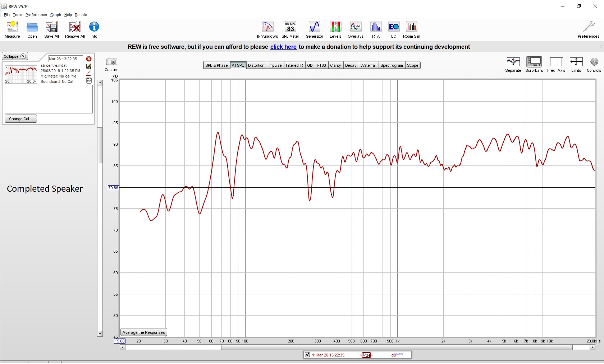The image size is (604, 364).
Task: Click Average the Responses button
Action: click(x=143, y=332)
